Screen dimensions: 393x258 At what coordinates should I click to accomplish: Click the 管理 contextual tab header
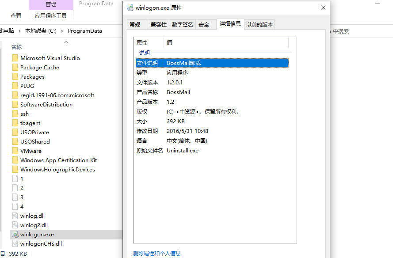(51, 4)
